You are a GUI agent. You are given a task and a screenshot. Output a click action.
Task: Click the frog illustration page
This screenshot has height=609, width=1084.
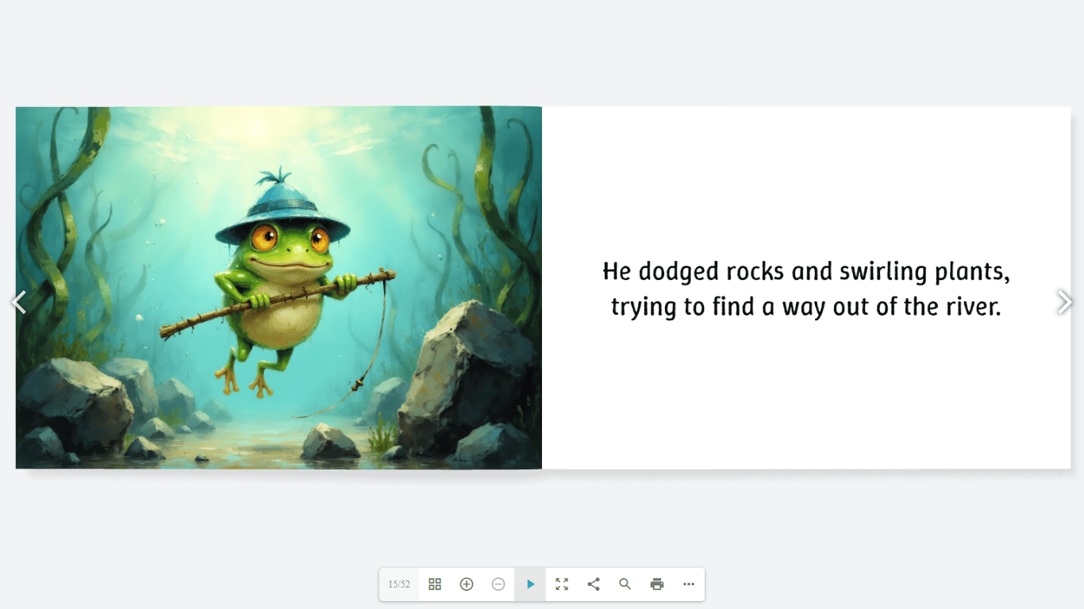pyautogui.click(x=279, y=288)
